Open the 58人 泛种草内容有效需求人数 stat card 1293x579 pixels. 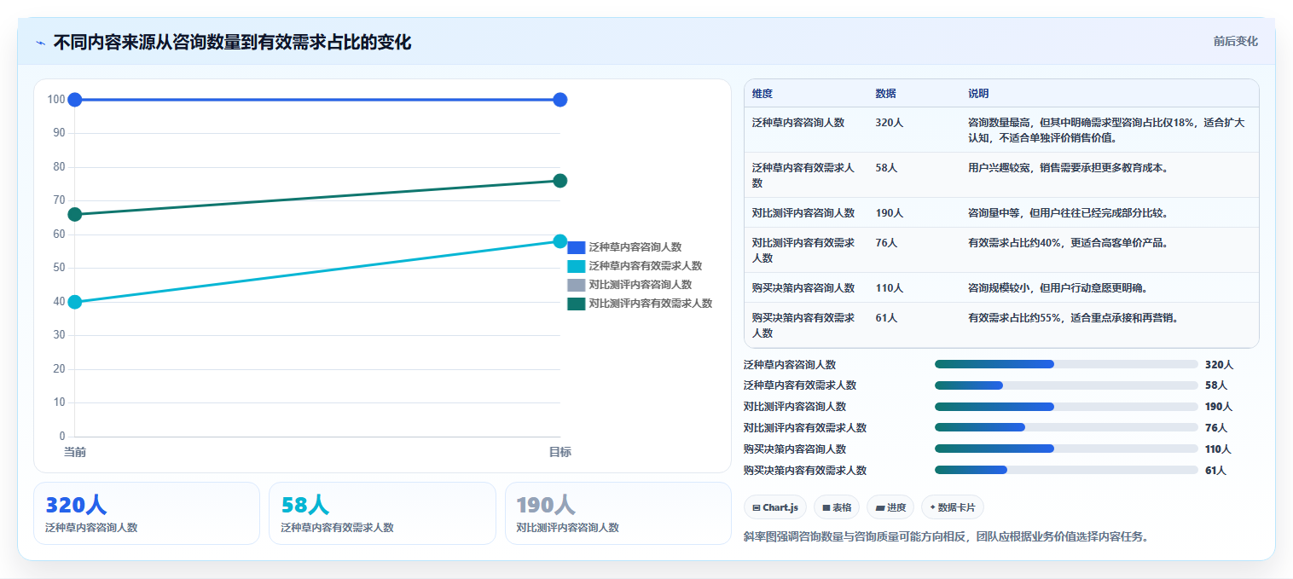[x=382, y=513]
